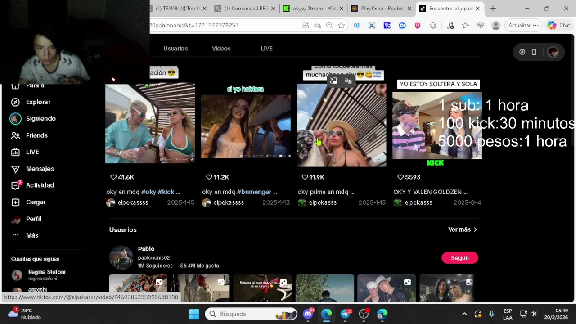This screenshot has height=324, width=576.
Task: Open browser essentials heart icon
Action: (481, 26)
